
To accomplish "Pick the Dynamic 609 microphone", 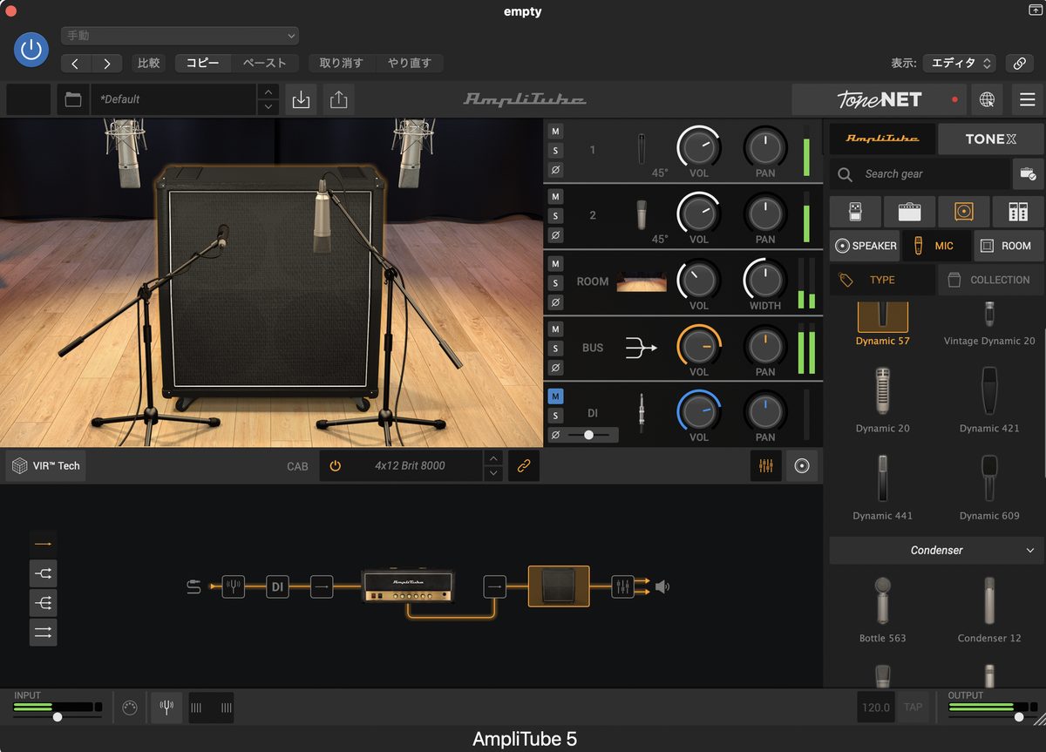I will 989,487.
